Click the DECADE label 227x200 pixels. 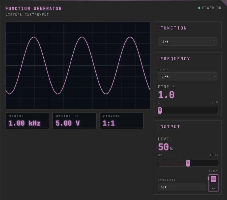tap(163, 69)
